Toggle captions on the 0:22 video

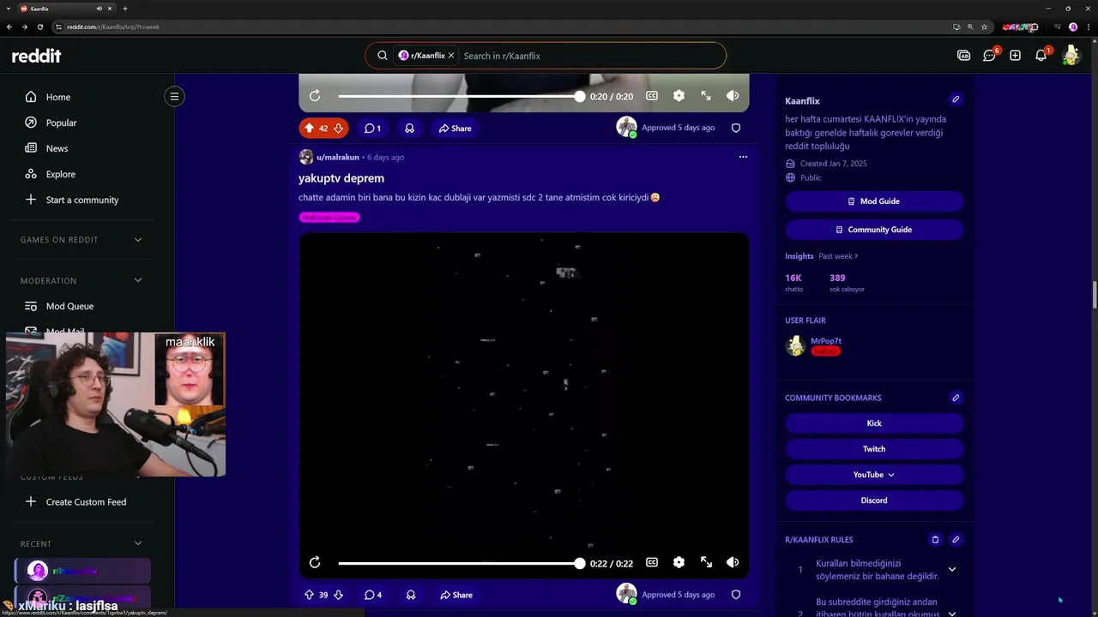652,562
